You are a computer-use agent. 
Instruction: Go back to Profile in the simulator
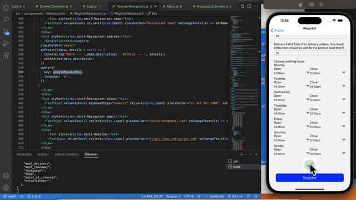277,31
